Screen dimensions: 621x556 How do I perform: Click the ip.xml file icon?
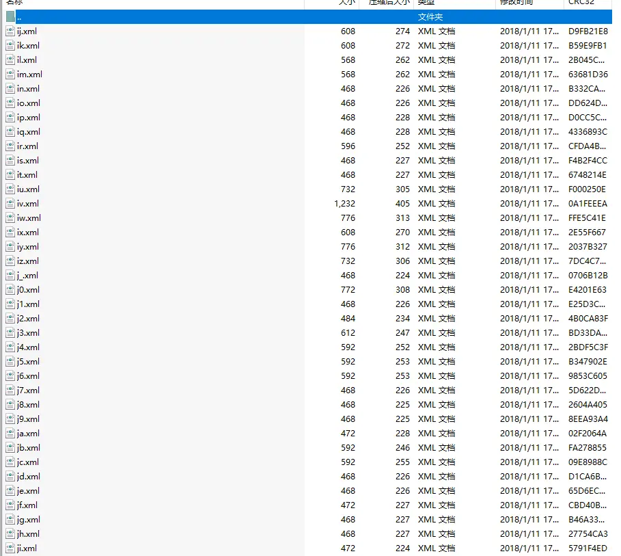10,118
